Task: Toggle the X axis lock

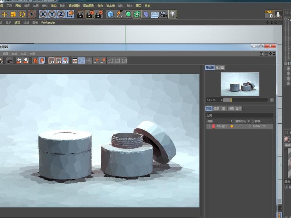Action: click(43, 14)
